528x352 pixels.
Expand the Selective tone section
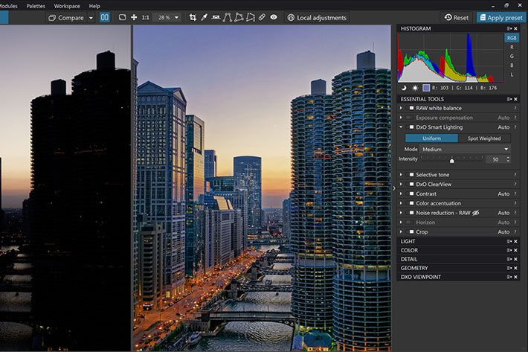[x=402, y=175]
